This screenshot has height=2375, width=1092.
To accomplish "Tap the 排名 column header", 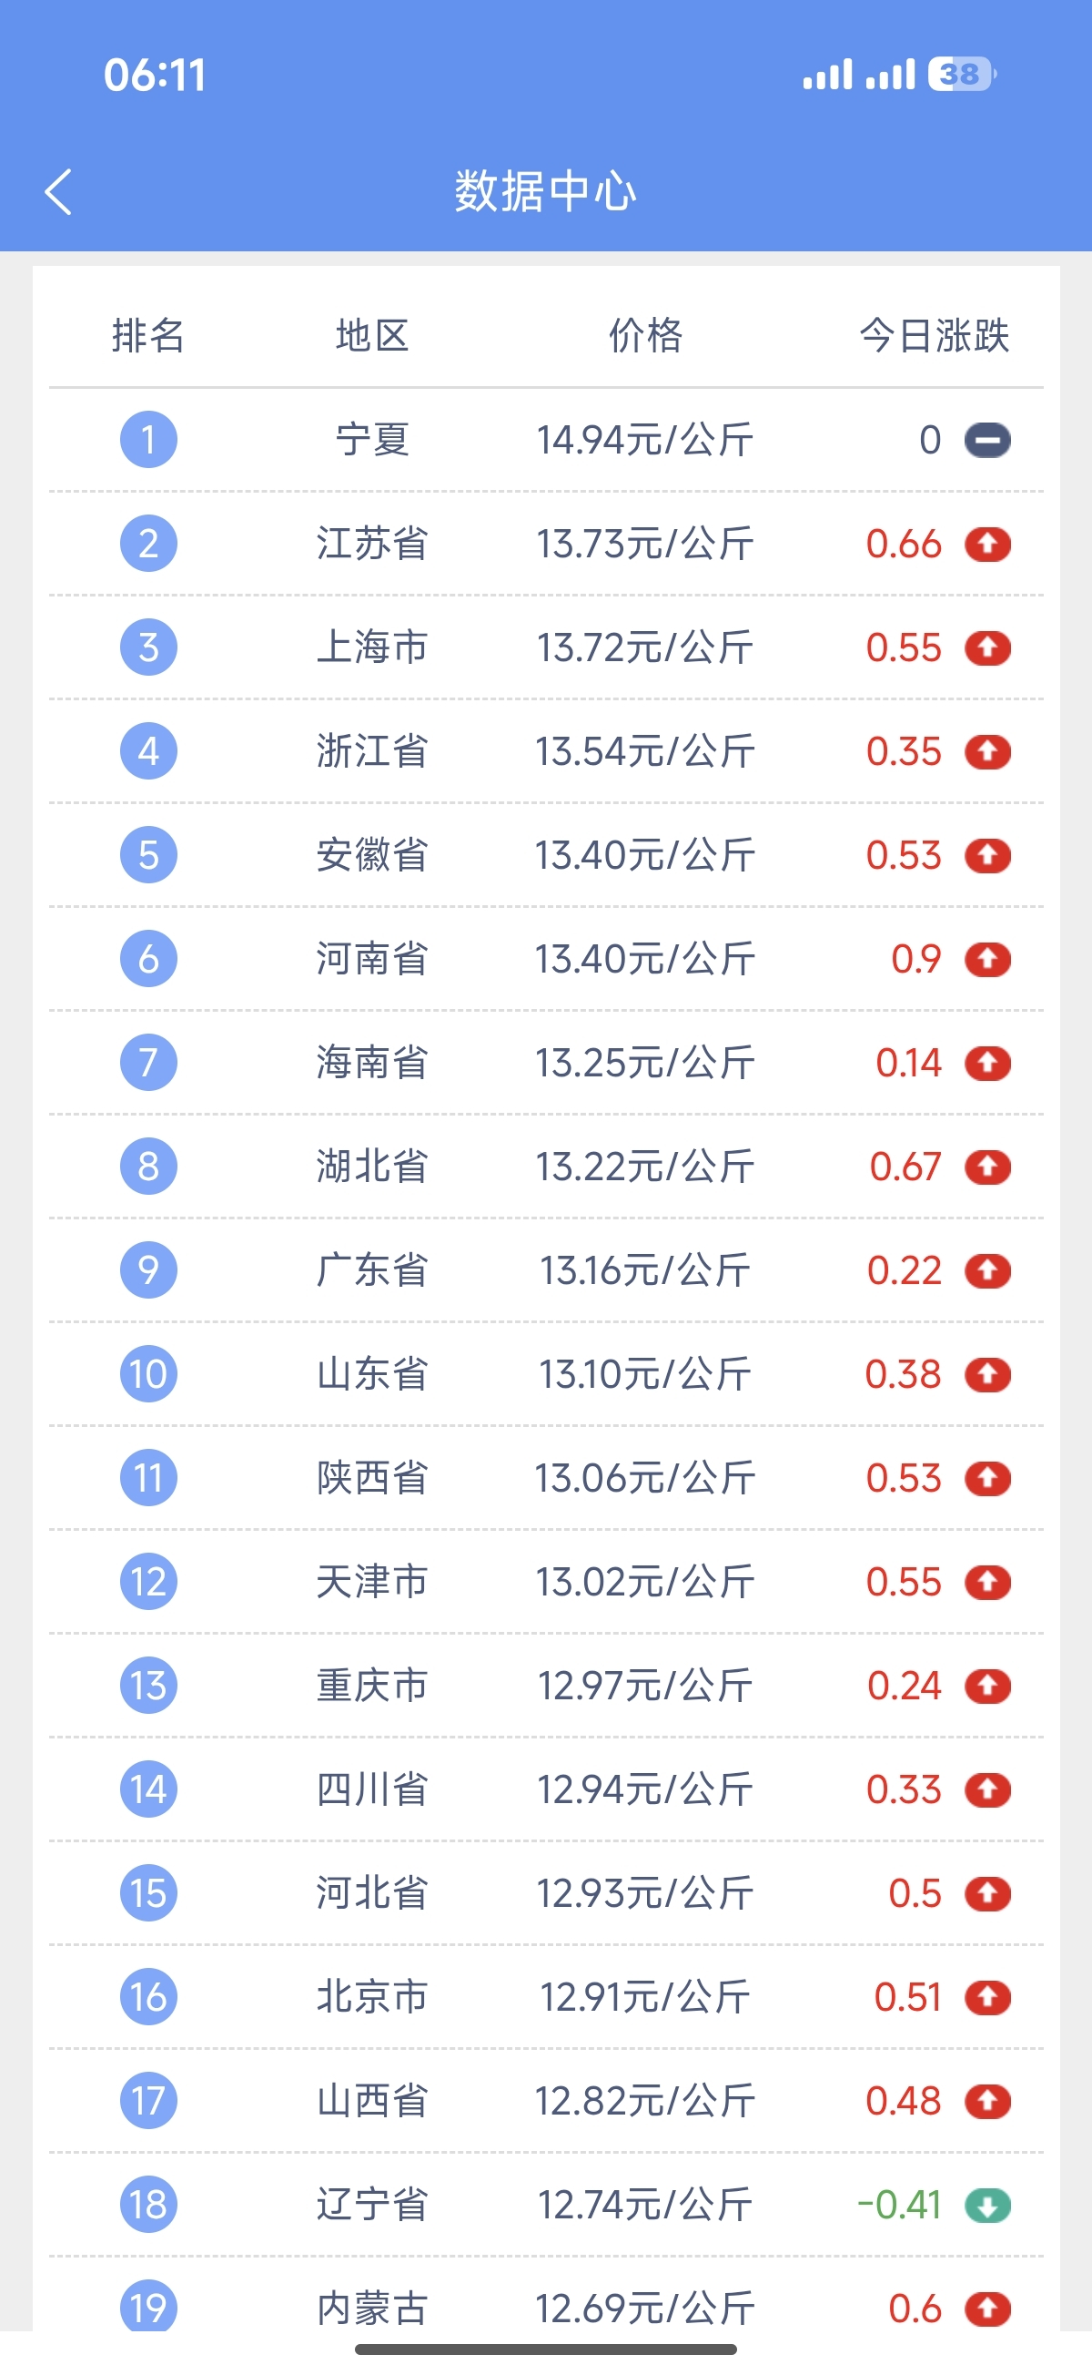I will click(x=148, y=335).
